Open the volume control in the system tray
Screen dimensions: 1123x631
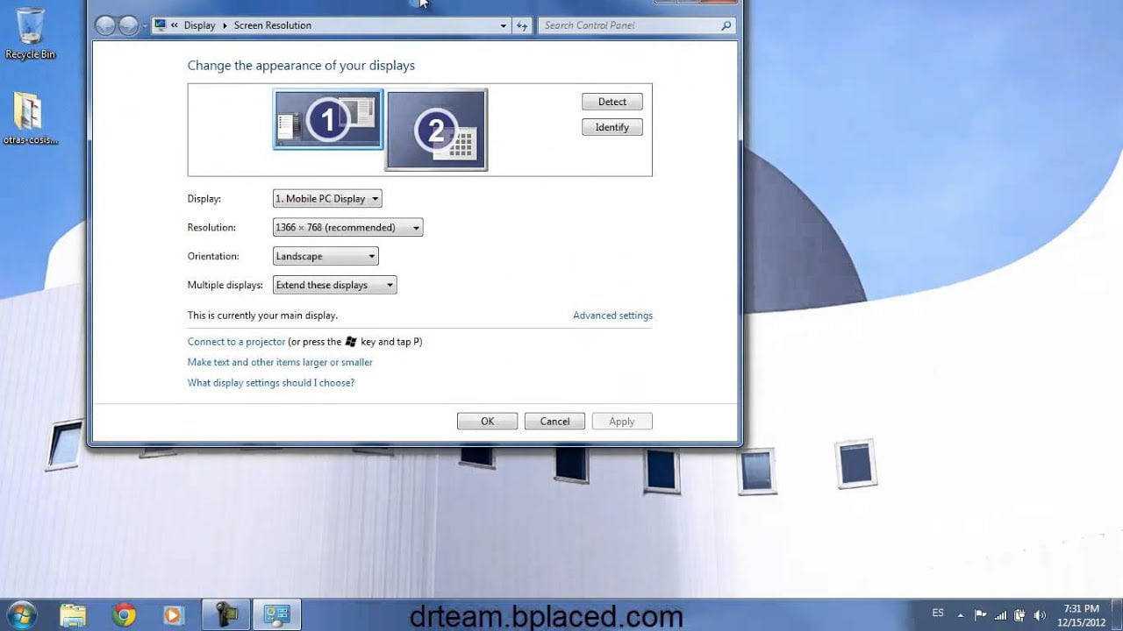click(x=1041, y=613)
